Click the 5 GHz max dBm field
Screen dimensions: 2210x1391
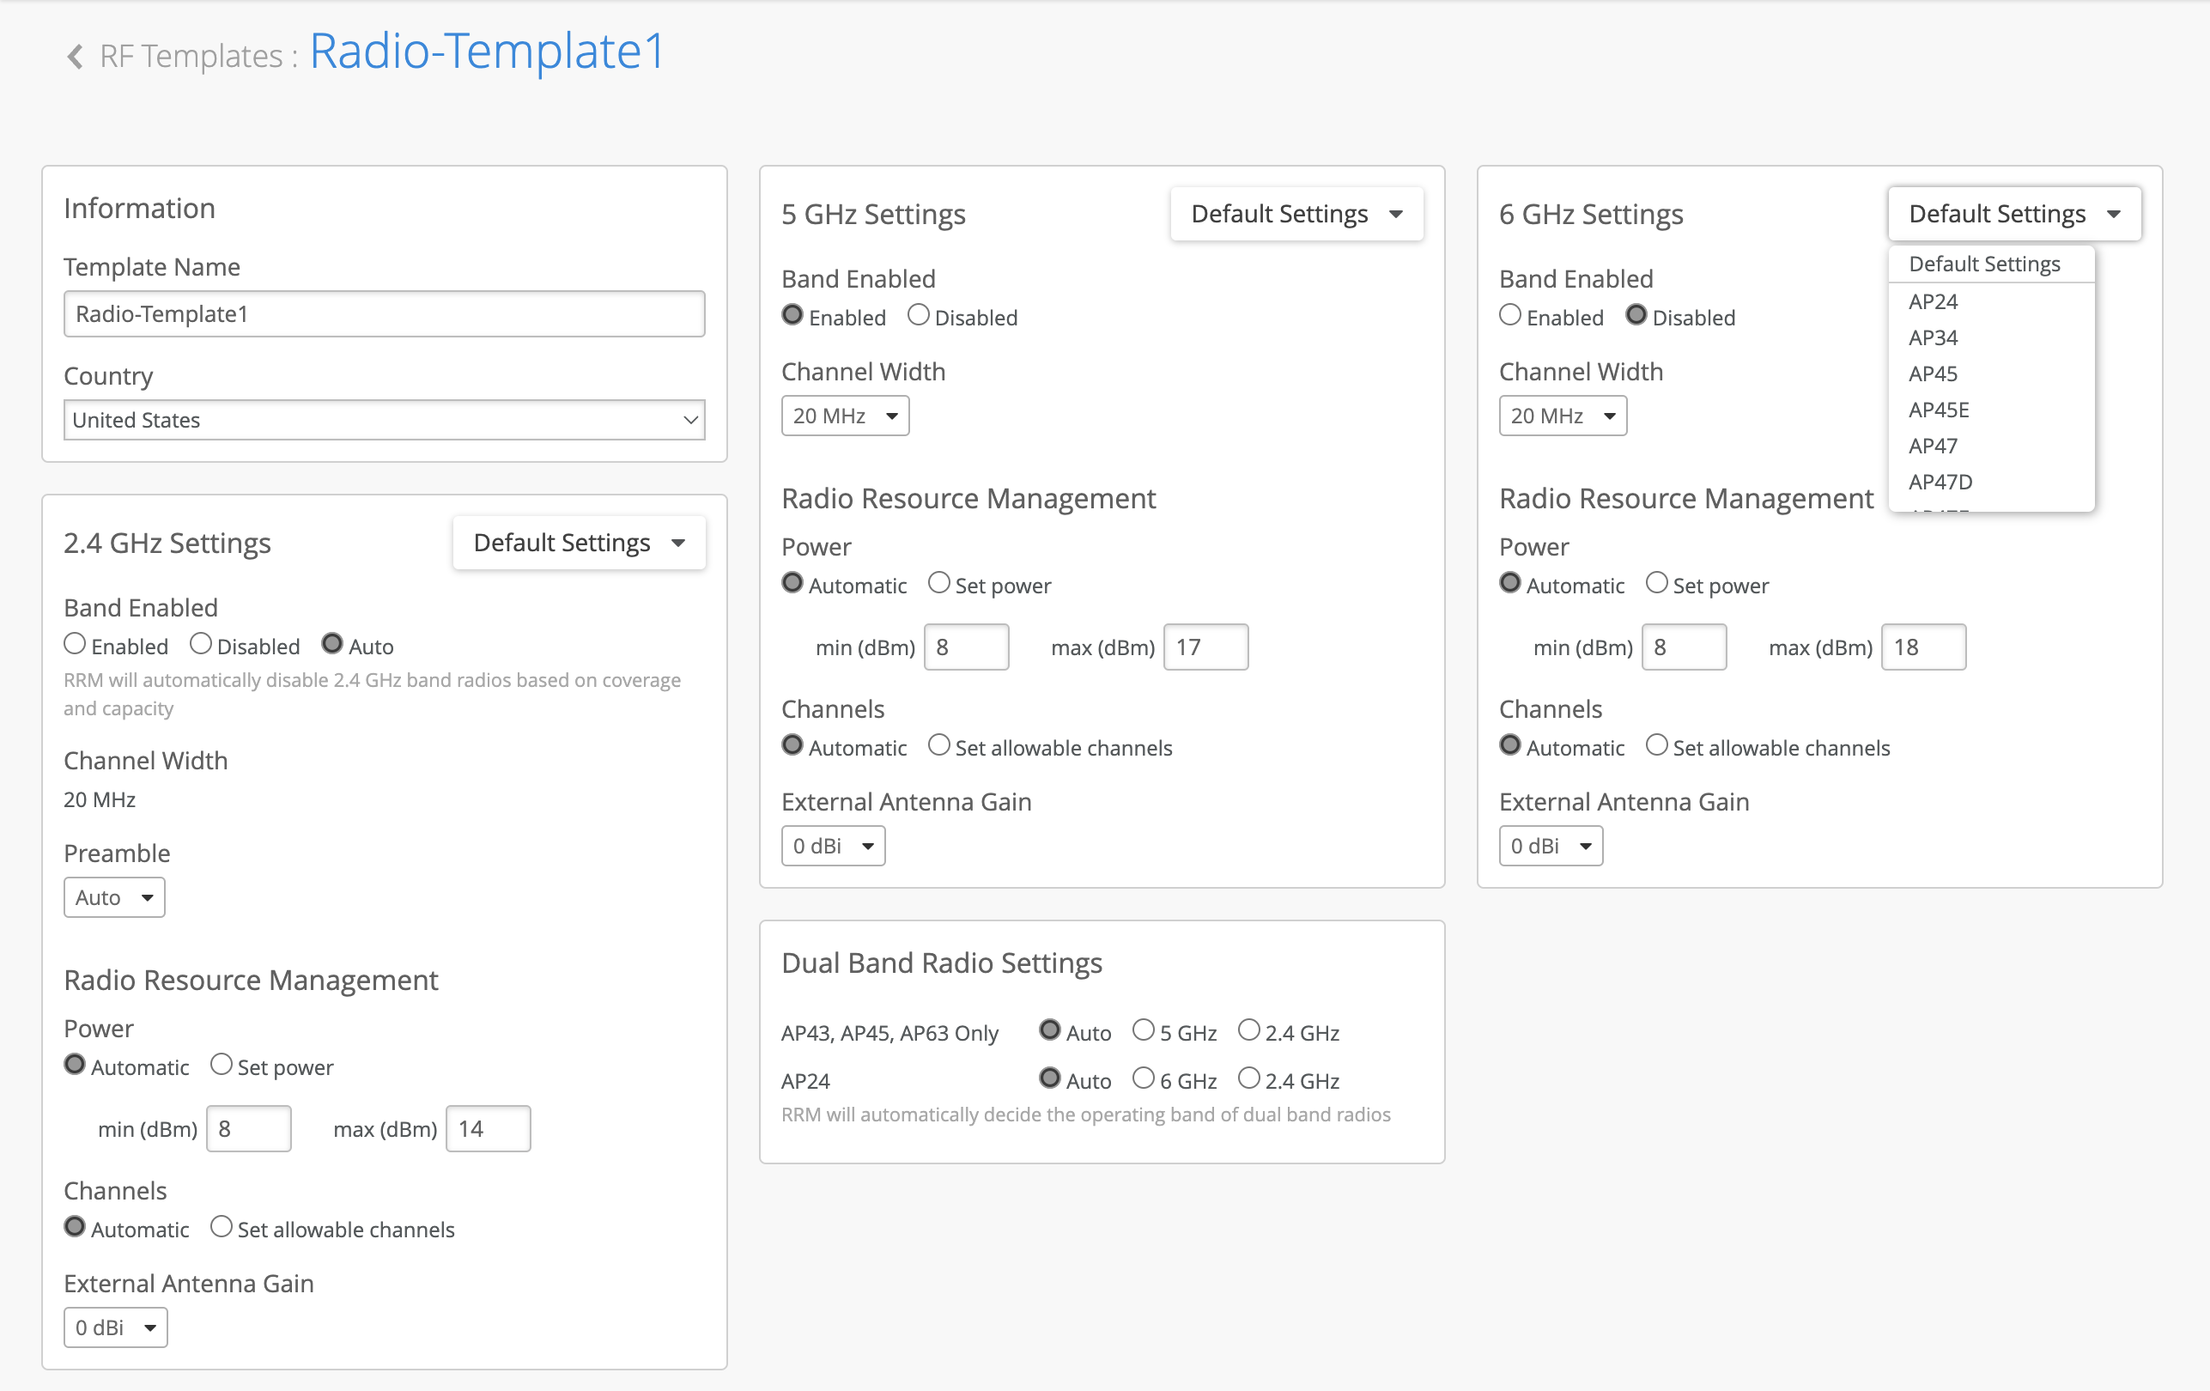point(1205,647)
